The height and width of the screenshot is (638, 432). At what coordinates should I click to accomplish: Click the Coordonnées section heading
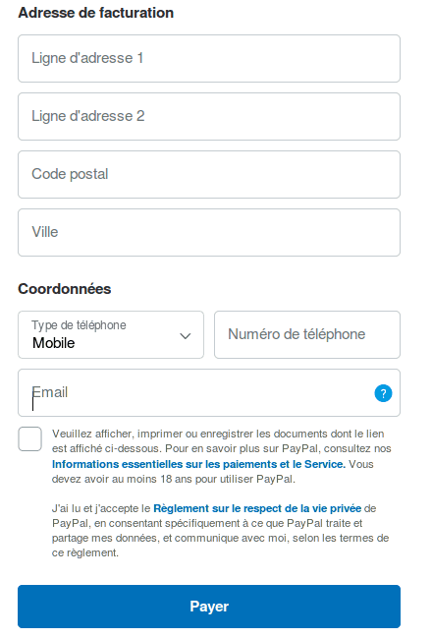(65, 289)
